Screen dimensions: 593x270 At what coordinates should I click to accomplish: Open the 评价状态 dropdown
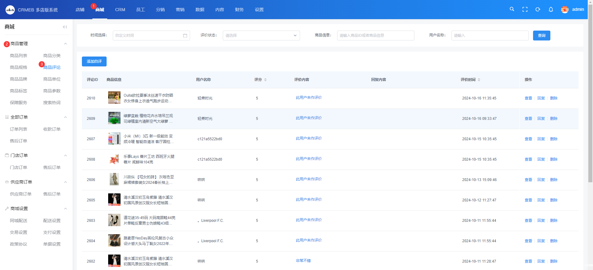[x=261, y=36]
